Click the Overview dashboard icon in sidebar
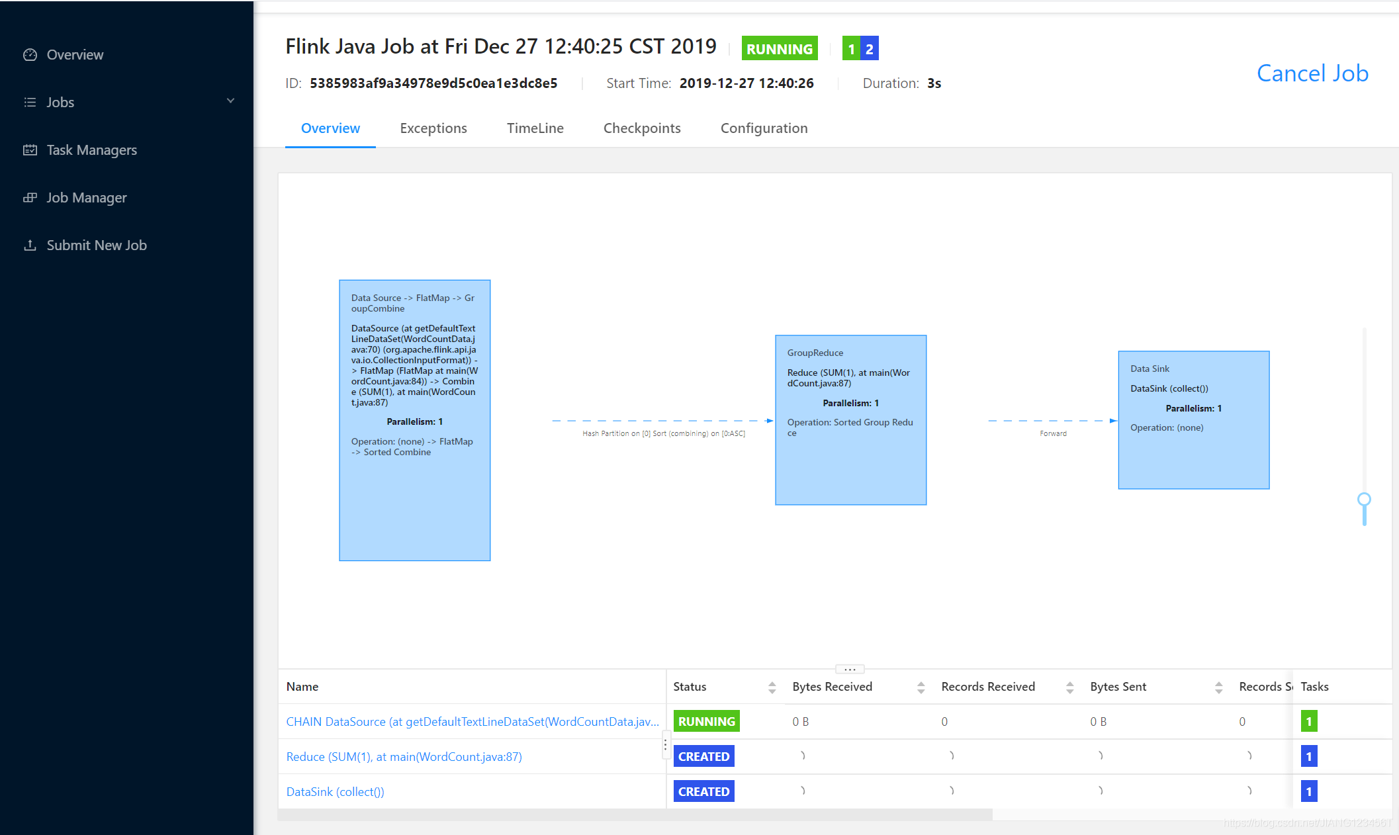 pos(30,55)
